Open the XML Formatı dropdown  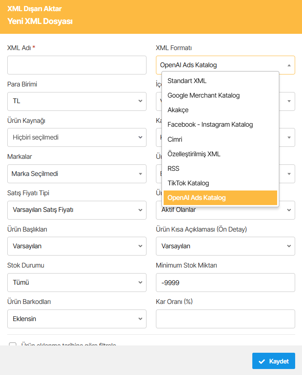tap(225, 65)
